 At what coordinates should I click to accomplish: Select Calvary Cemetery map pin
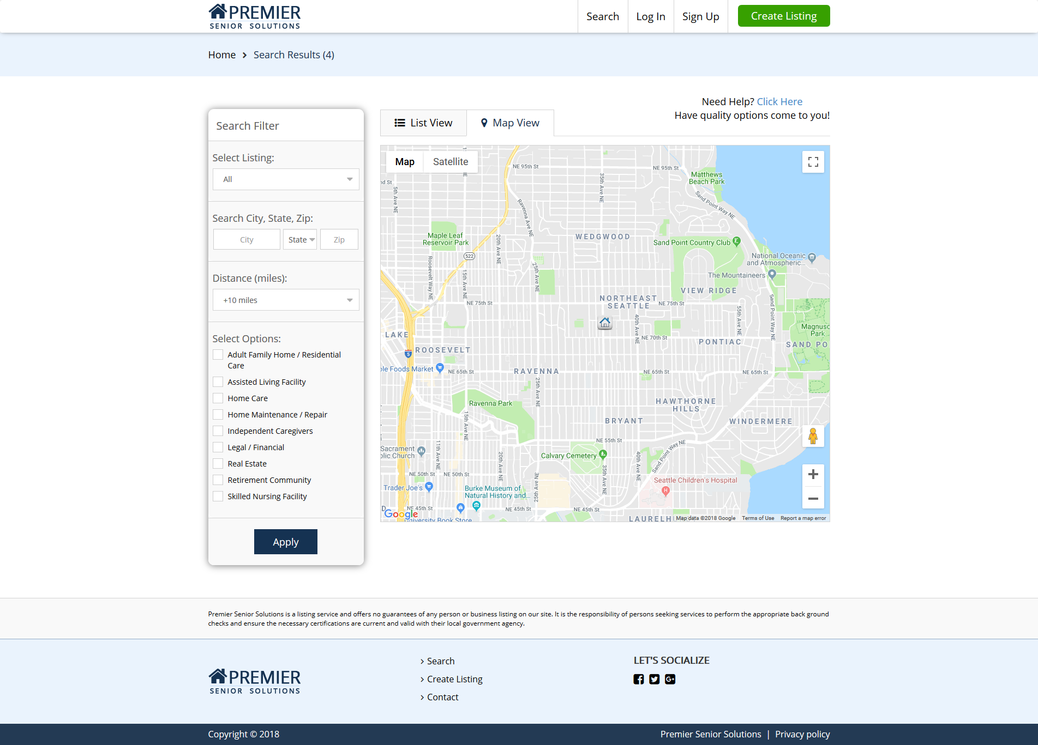(x=603, y=454)
